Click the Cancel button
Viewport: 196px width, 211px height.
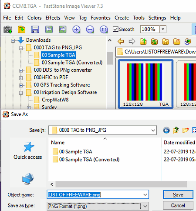point(178,205)
